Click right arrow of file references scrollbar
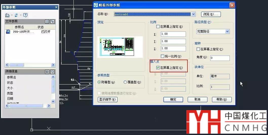 coord(53,65)
